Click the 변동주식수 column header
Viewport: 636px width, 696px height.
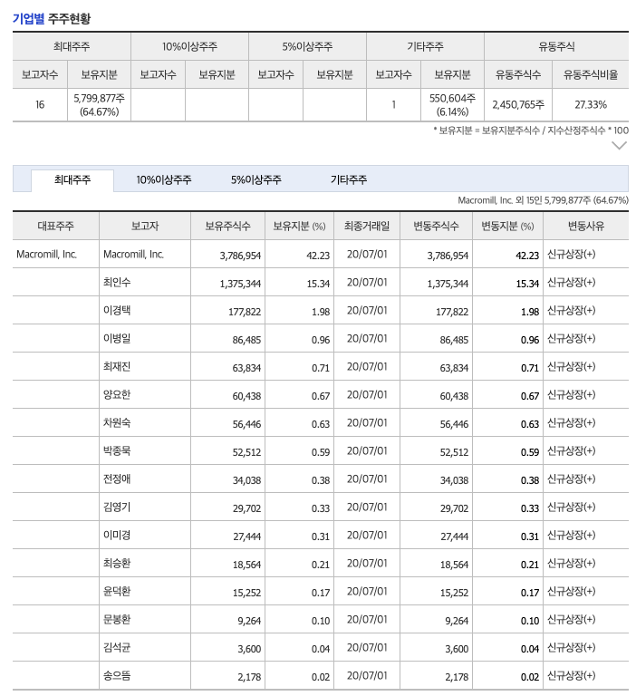(x=436, y=227)
